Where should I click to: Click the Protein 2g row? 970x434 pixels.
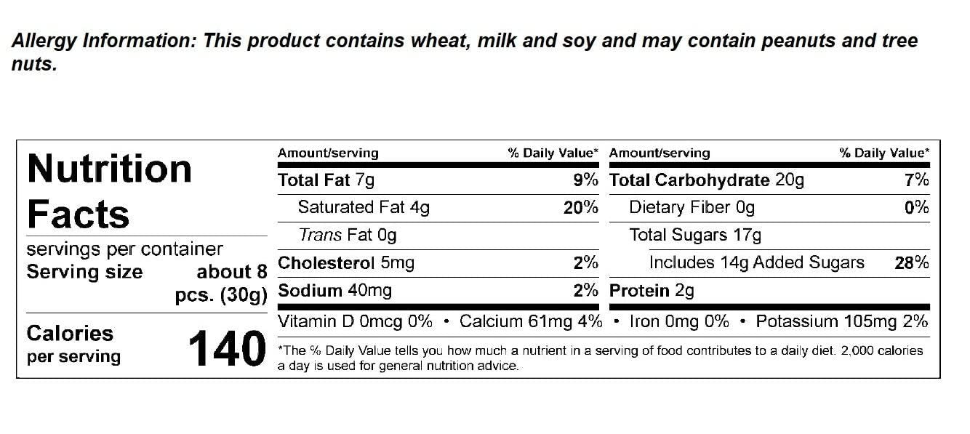point(652,291)
